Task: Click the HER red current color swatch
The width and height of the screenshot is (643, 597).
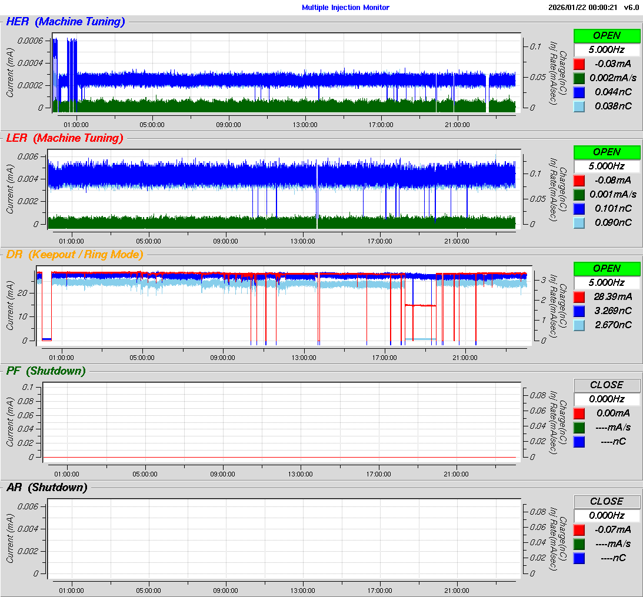Action: point(579,64)
